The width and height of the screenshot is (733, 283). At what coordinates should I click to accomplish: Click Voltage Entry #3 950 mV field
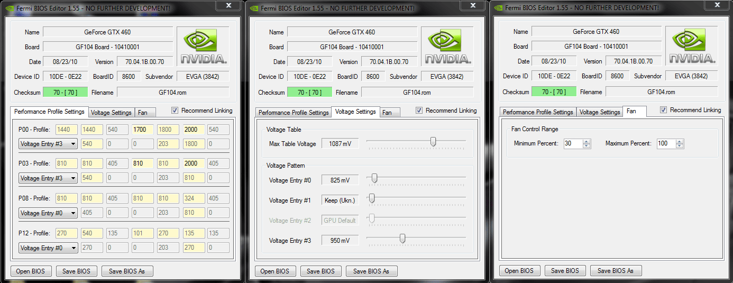[340, 240]
